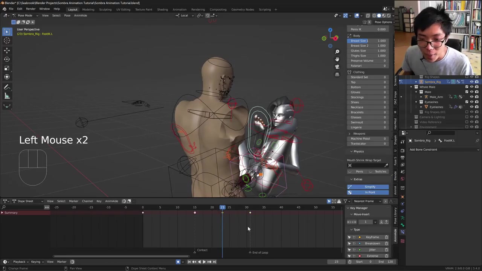Open the Pose menu in viewport header

(x=67, y=15)
